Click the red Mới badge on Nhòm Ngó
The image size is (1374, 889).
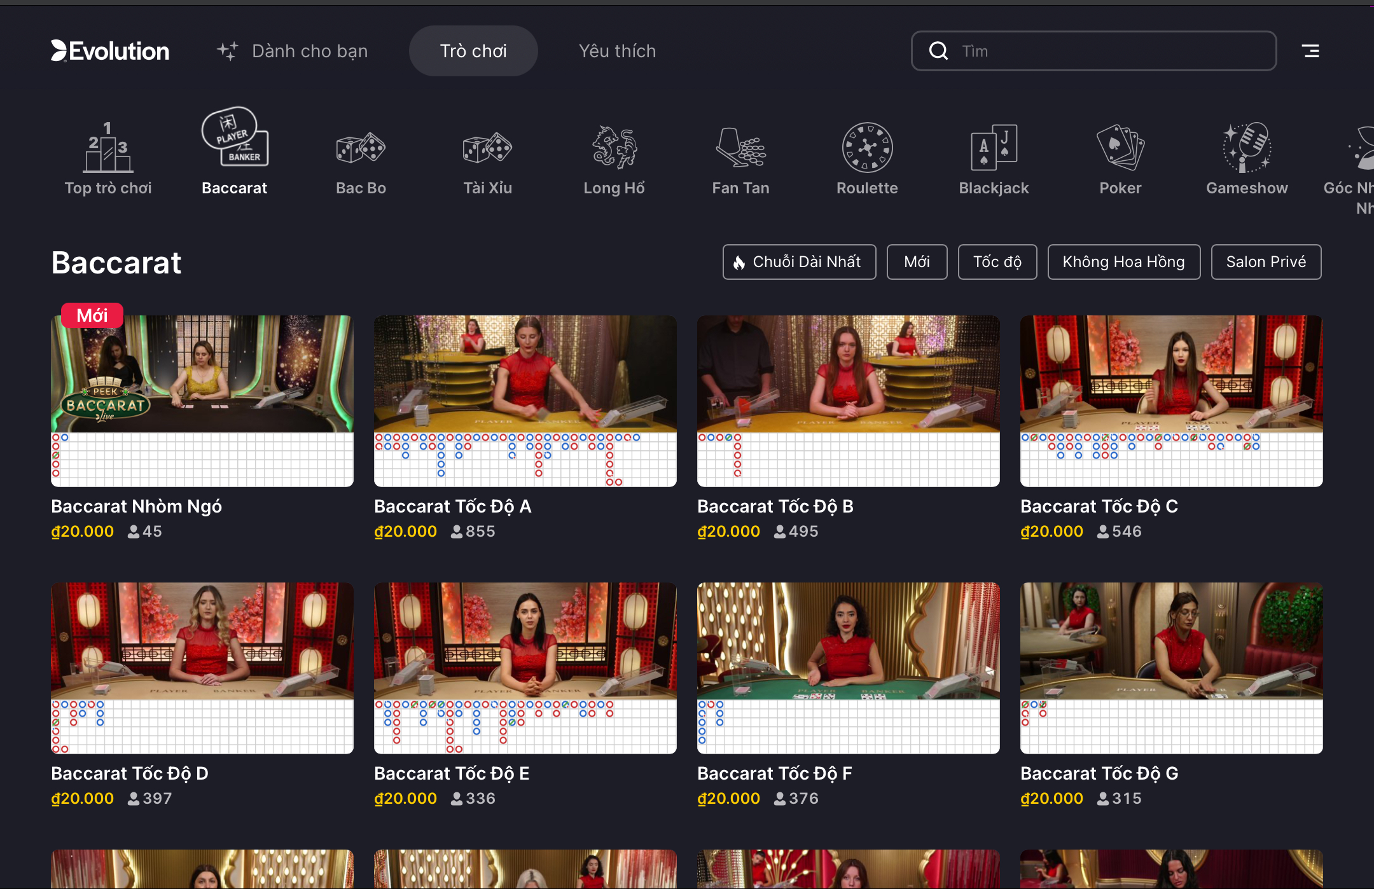(x=92, y=315)
